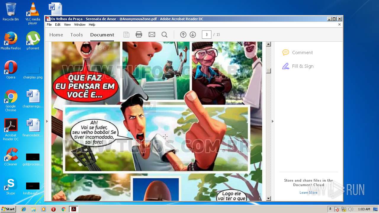The height and width of the screenshot is (213, 379).
Task: Select the Recycle Bin desktop icon
Action: [x=11, y=12]
